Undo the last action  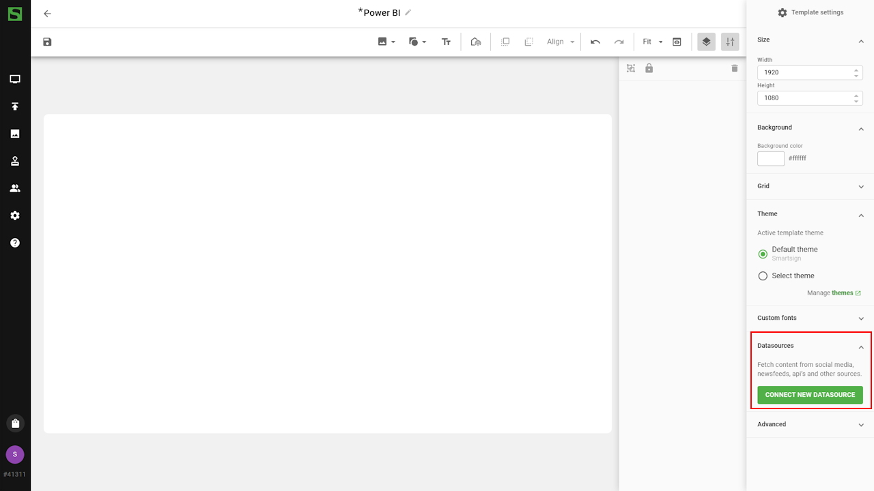[x=595, y=42]
